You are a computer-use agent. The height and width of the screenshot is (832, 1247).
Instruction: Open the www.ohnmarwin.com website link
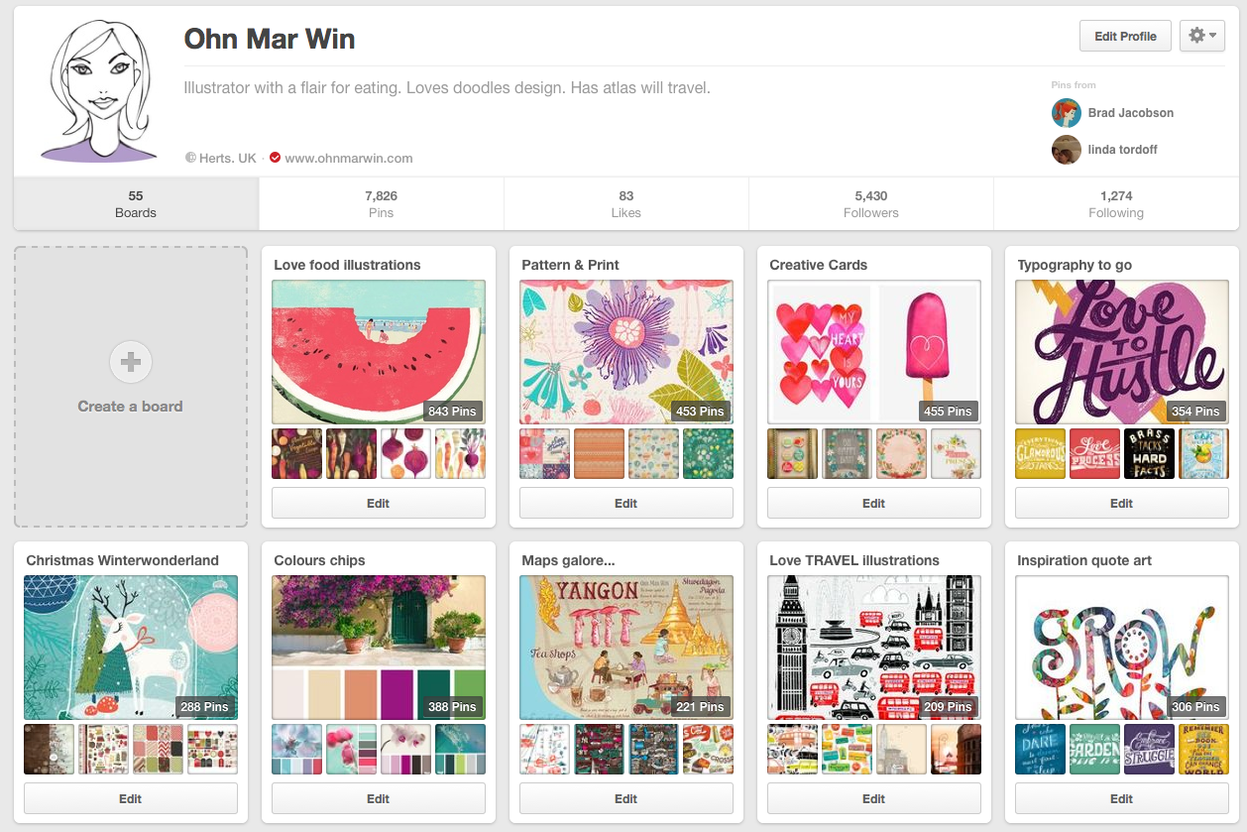(349, 158)
